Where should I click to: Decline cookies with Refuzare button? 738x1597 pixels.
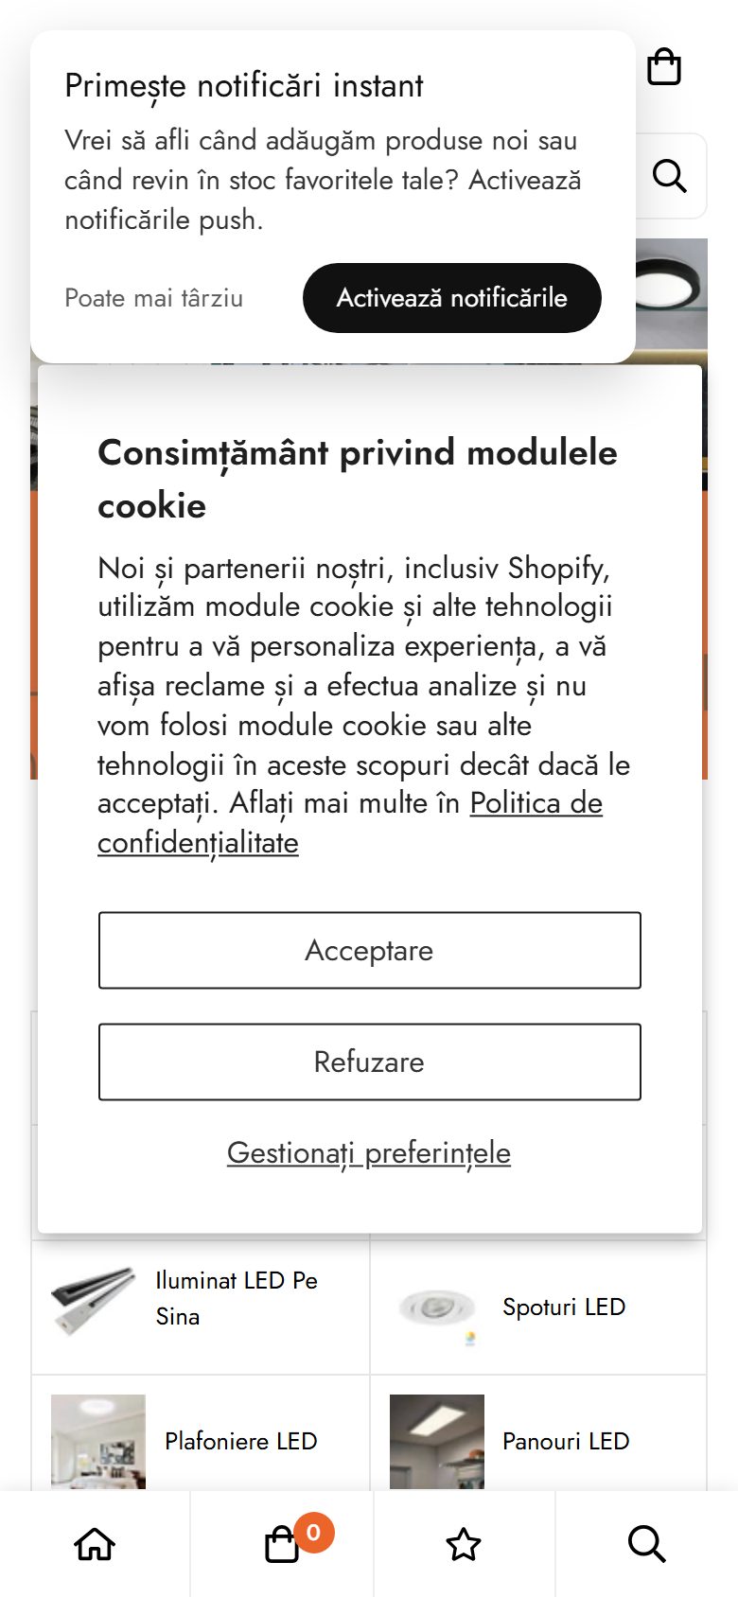(x=370, y=1062)
